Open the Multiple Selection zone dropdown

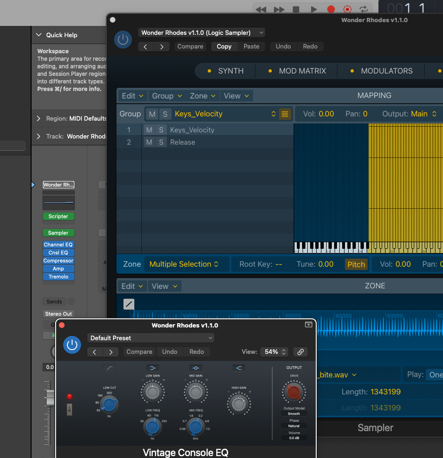[x=184, y=264]
